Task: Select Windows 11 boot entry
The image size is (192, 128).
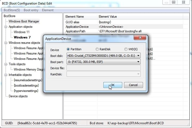Action: [x=22, y=32]
